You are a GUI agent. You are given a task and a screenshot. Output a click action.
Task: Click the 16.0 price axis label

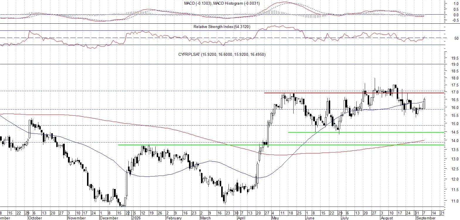pos(455,108)
